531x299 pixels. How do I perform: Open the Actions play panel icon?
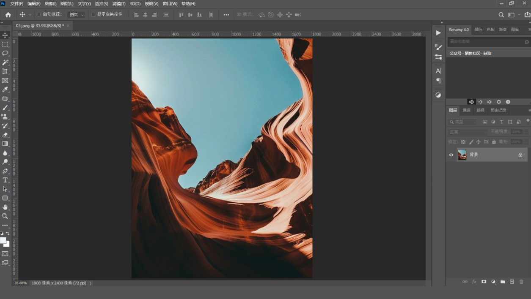[x=438, y=33]
